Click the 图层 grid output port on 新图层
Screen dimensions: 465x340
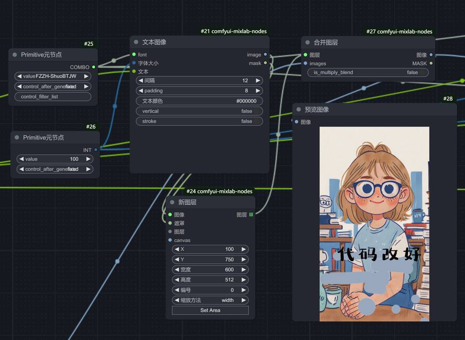click(251, 215)
